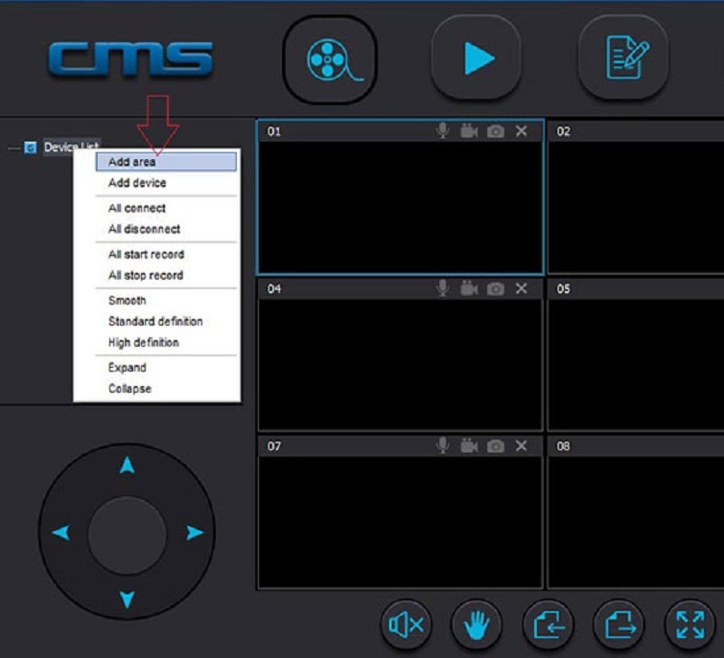Open the film reel live view icon

[329, 59]
